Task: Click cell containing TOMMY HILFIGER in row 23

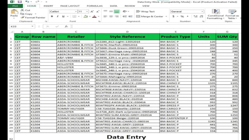Action: click(76, 109)
